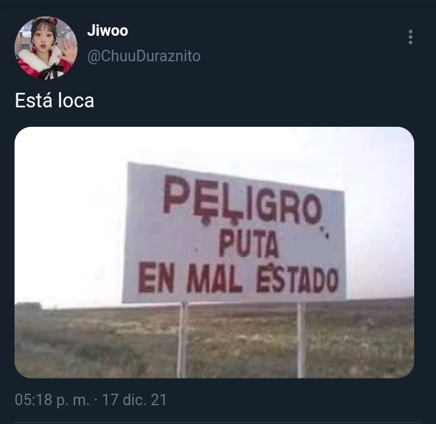Open the three-dot more options menu
436x424 pixels.
(411, 37)
